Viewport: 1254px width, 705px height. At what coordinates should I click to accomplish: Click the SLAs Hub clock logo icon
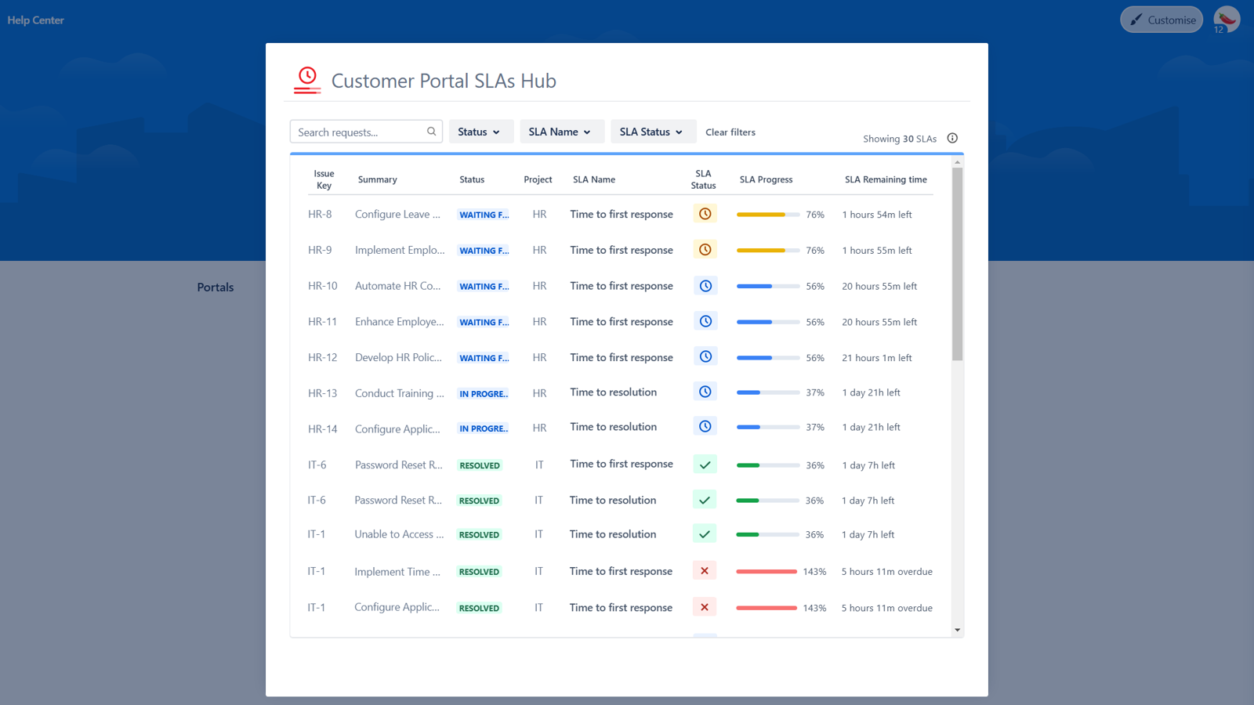click(x=307, y=79)
